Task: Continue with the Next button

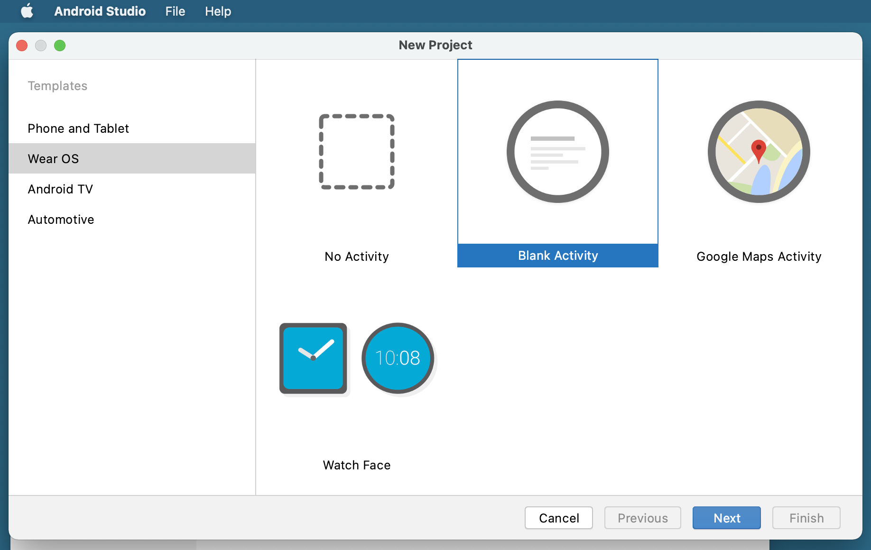Action: (x=727, y=518)
